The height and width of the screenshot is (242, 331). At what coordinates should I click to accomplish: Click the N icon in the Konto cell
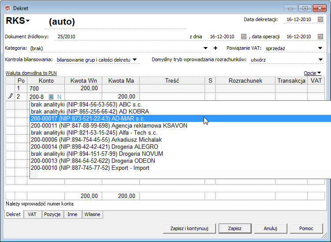point(58,96)
